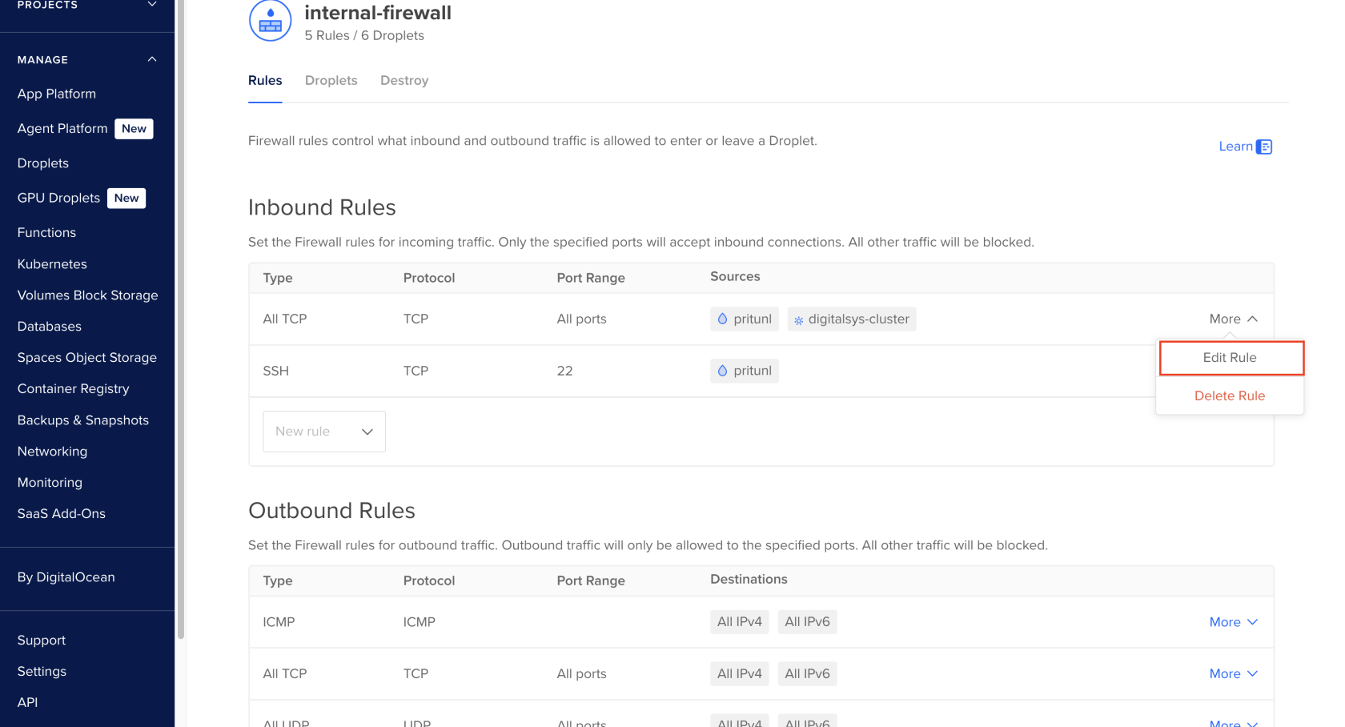This screenshot has width=1345, height=727.
Task: Open the New rule dropdown
Action: pyautogui.click(x=323, y=432)
